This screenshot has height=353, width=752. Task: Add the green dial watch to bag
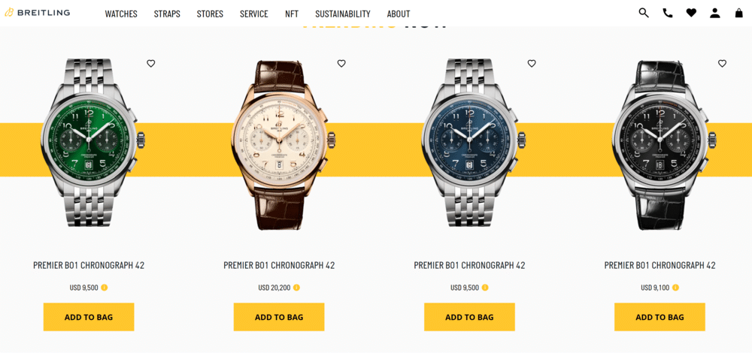pos(89,317)
